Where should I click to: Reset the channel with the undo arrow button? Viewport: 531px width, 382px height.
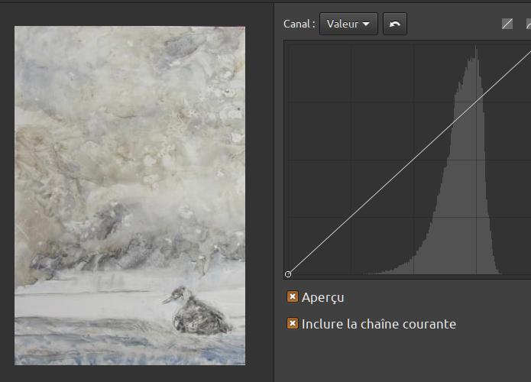point(395,24)
